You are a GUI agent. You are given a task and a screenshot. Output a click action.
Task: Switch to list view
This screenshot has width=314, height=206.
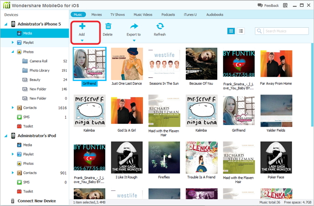pyautogui.click(x=241, y=31)
